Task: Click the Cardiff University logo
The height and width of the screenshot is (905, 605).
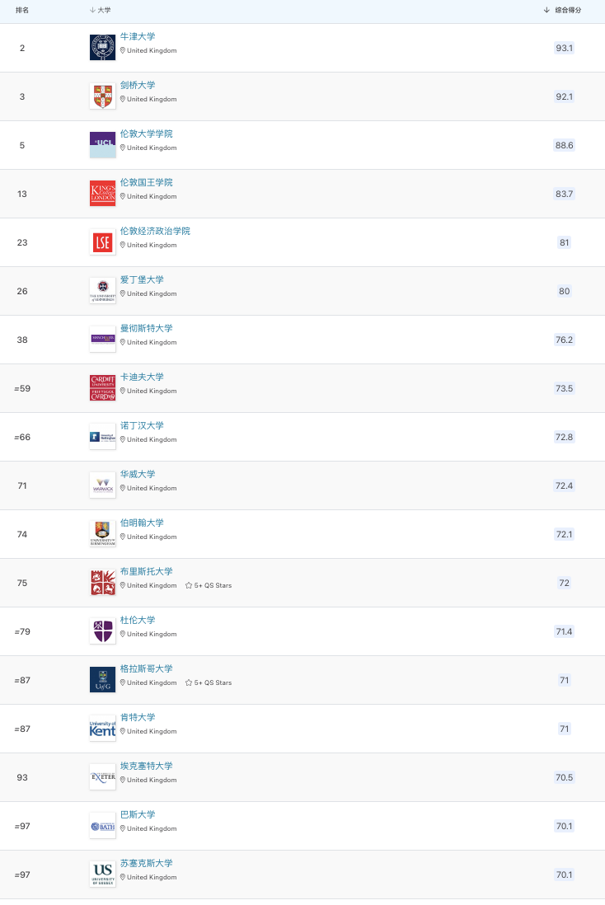Action: (102, 388)
